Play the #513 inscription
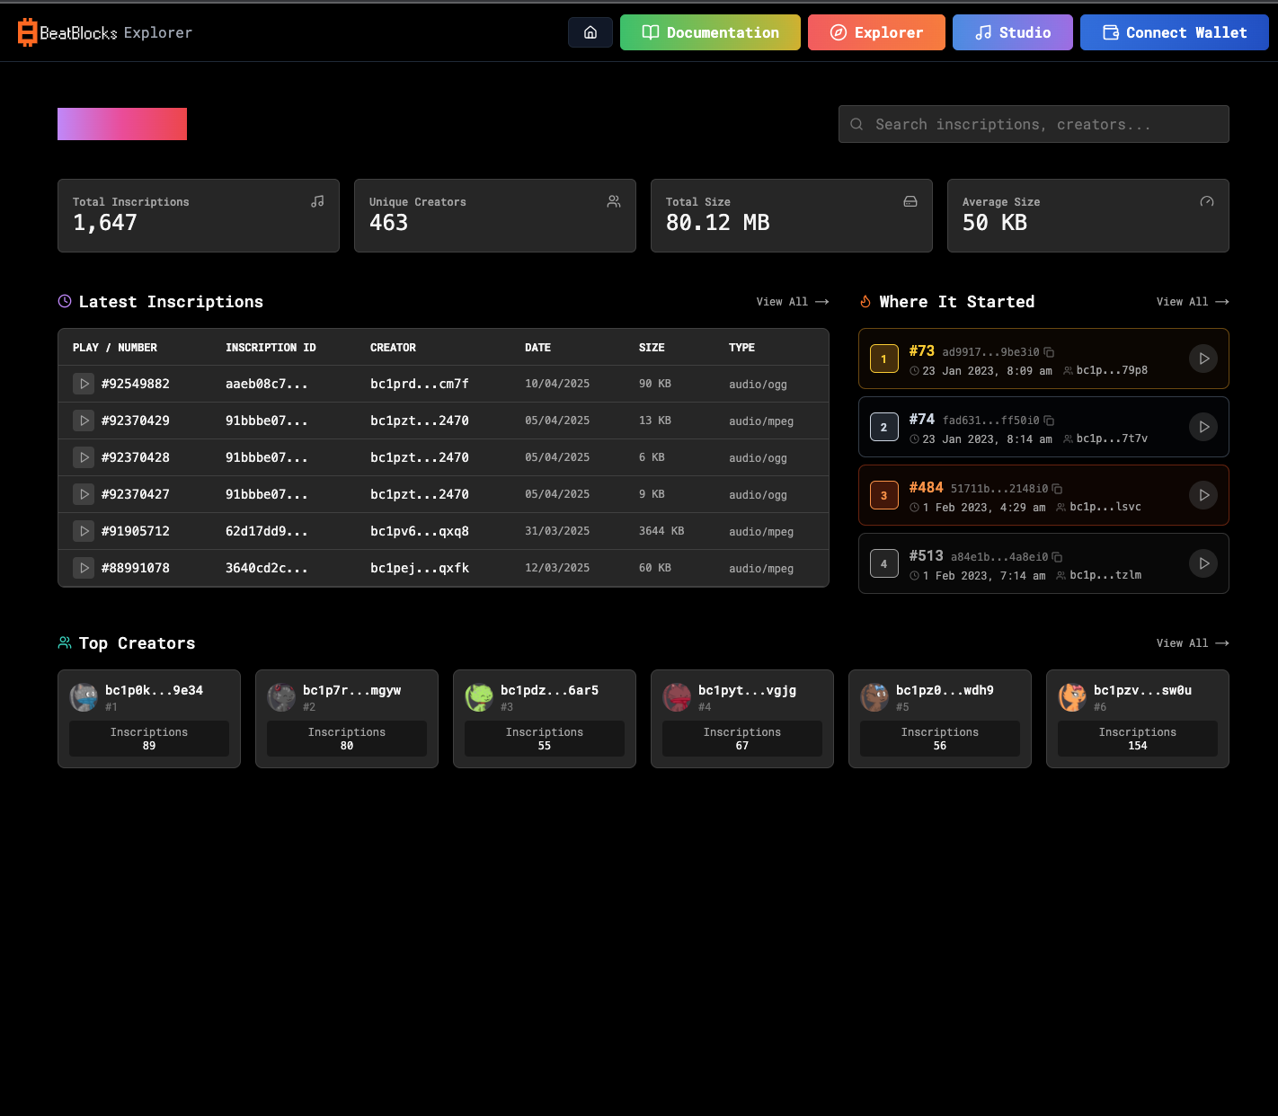This screenshot has width=1278, height=1116. click(x=1203, y=563)
